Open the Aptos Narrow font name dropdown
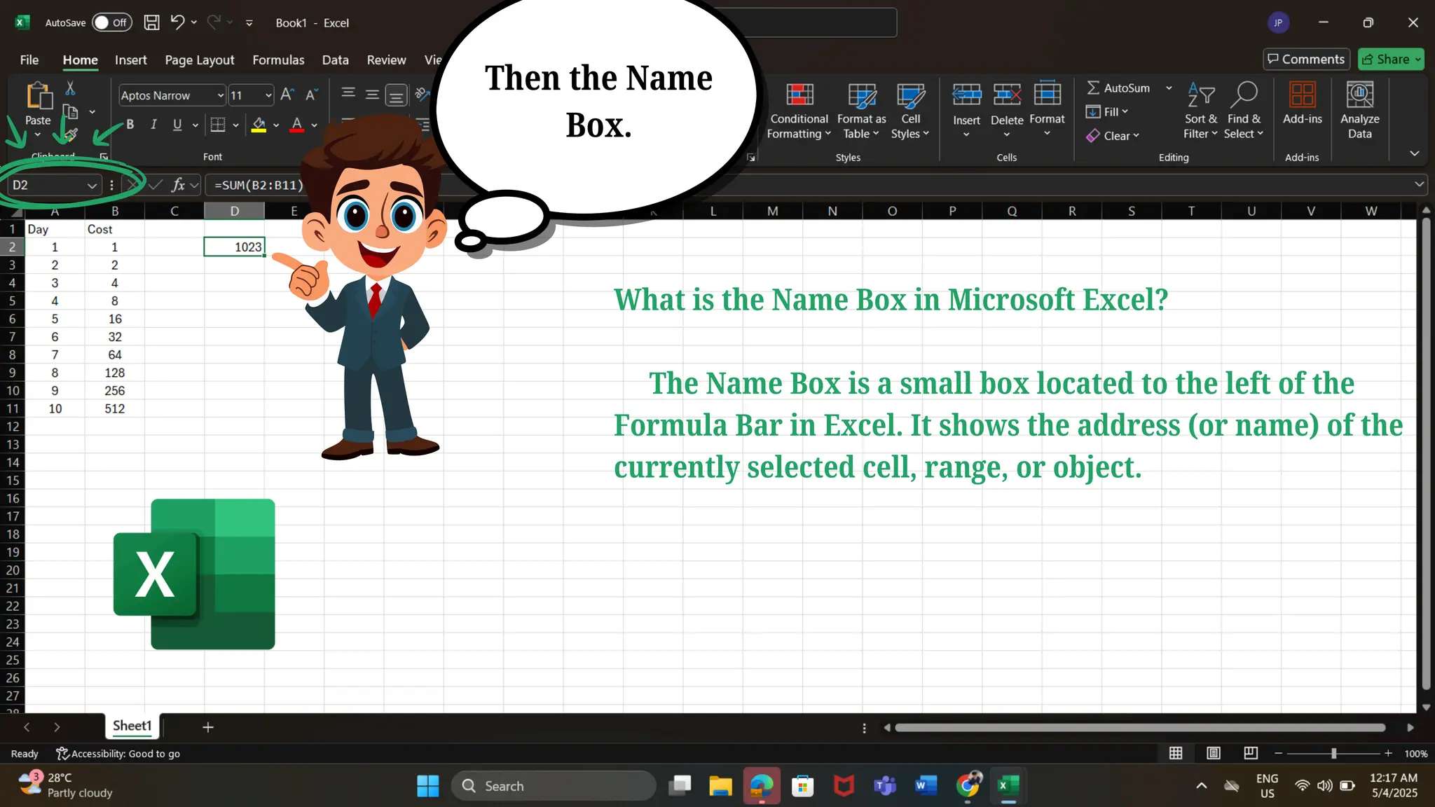The height and width of the screenshot is (807, 1435). (220, 95)
